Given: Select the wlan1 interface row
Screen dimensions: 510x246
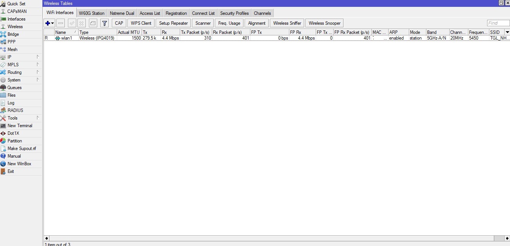Looking at the screenshot, I should 277,38.
